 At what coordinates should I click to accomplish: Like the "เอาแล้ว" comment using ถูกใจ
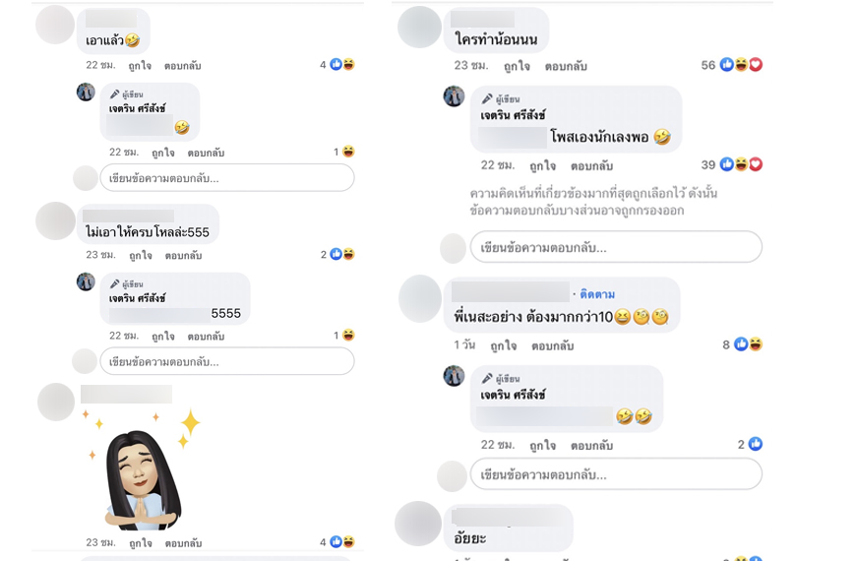[x=140, y=66]
